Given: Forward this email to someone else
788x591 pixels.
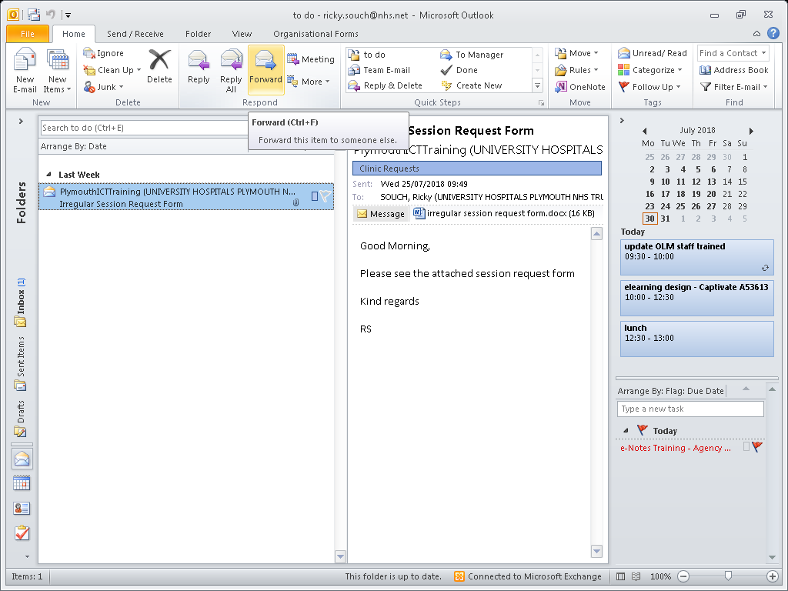Looking at the screenshot, I should coord(265,69).
